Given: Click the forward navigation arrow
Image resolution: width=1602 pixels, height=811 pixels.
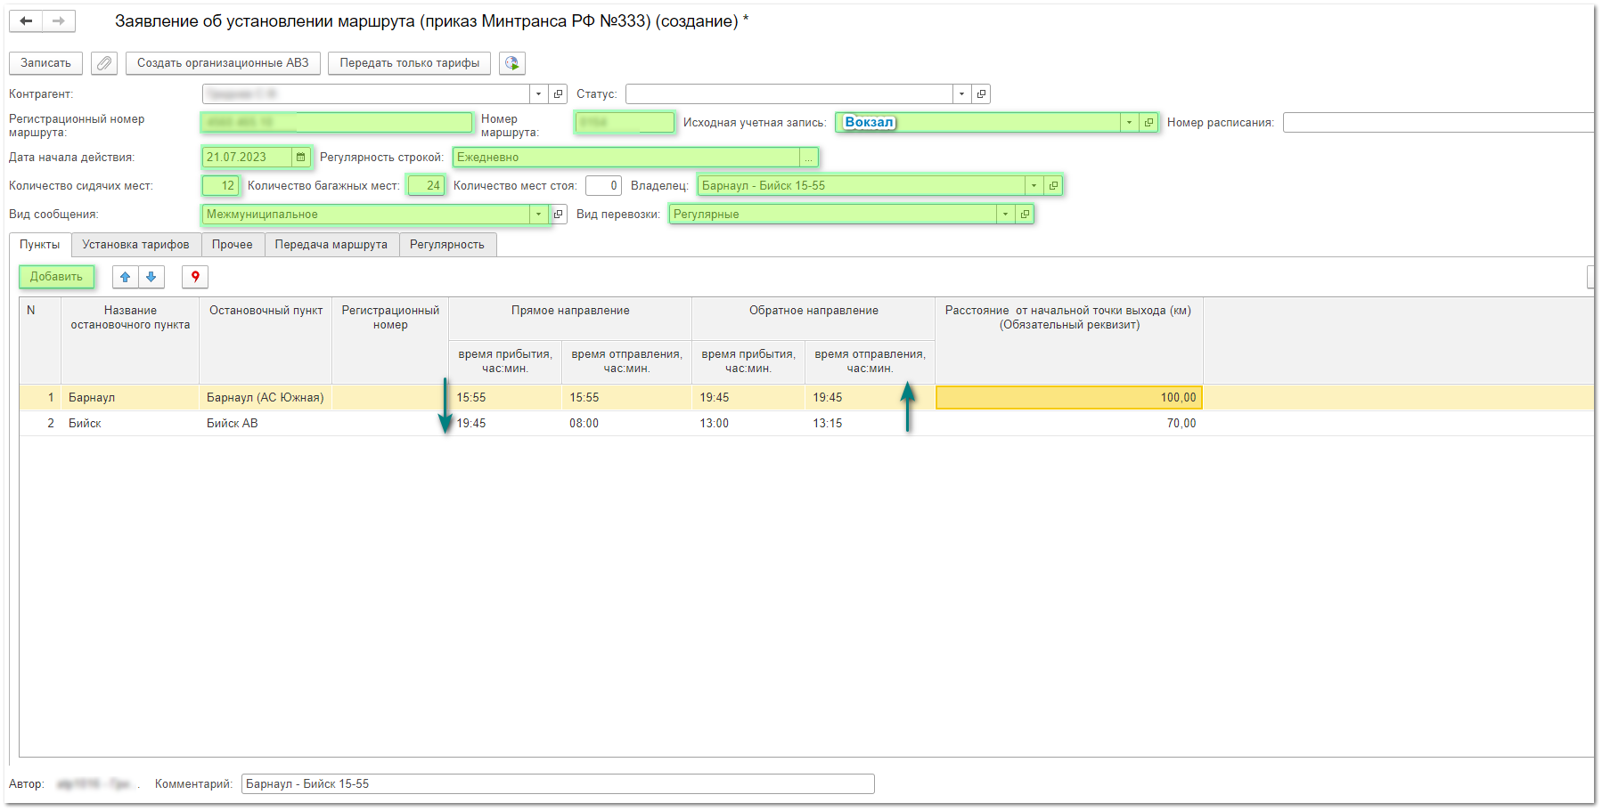Looking at the screenshot, I should pyautogui.click(x=59, y=21).
